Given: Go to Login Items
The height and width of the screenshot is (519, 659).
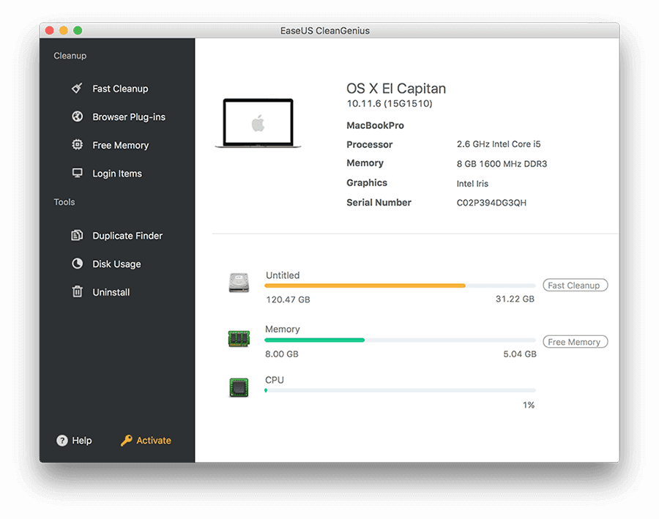Looking at the screenshot, I should 117,173.
